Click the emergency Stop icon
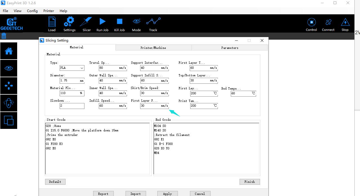360x196 pixels. tap(345, 22)
